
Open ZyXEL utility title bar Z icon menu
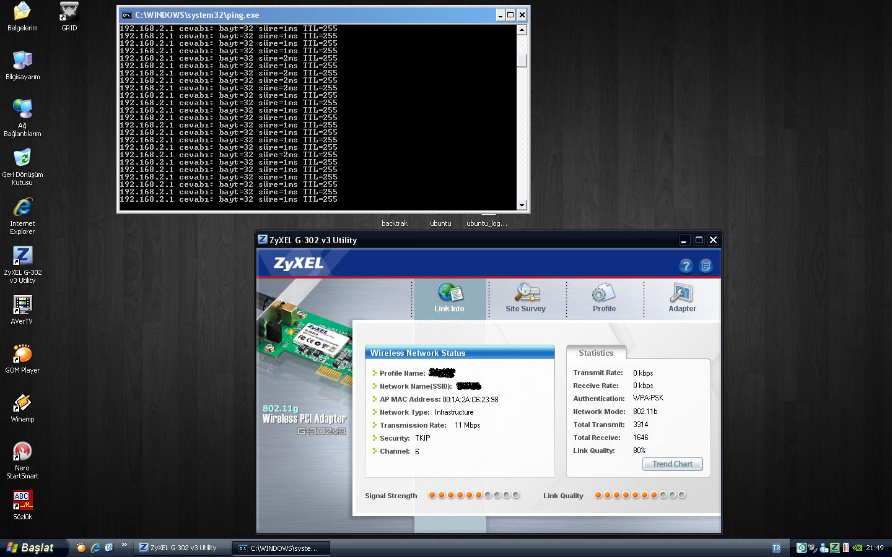click(x=263, y=240)
